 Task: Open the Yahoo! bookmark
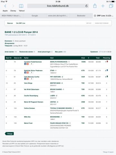22,11
